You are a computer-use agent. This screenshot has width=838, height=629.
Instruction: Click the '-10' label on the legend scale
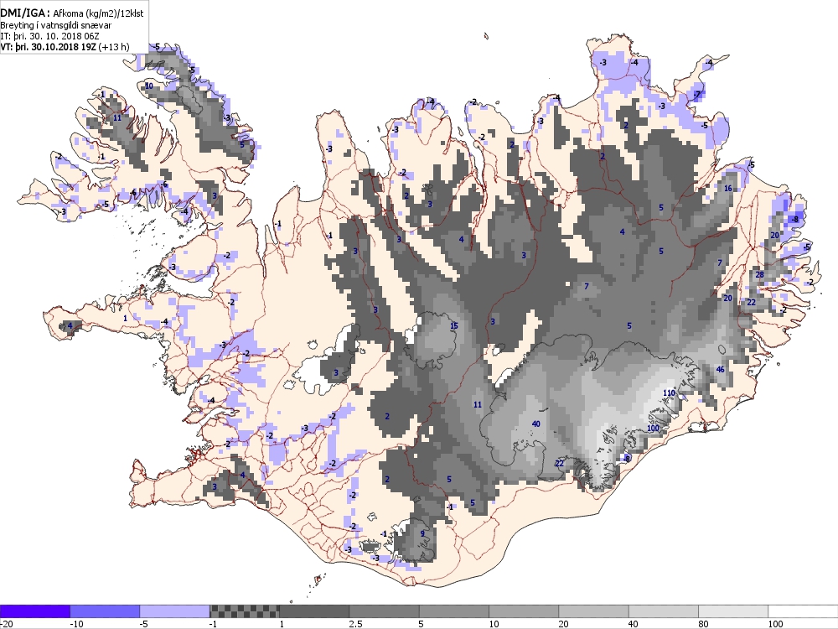(x=77, y=624)
